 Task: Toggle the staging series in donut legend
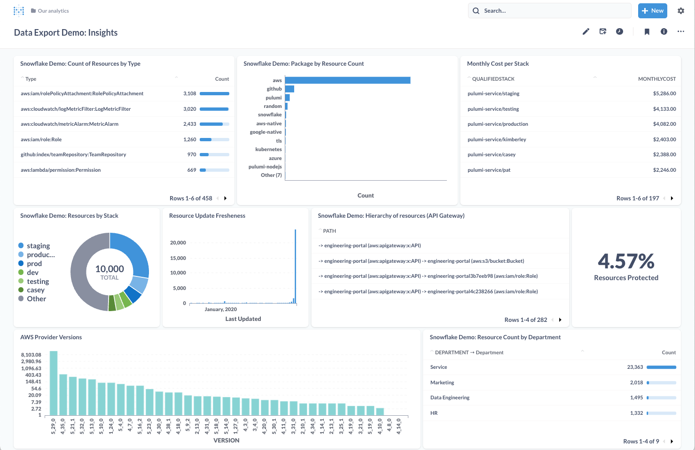[x=38, y=246]
